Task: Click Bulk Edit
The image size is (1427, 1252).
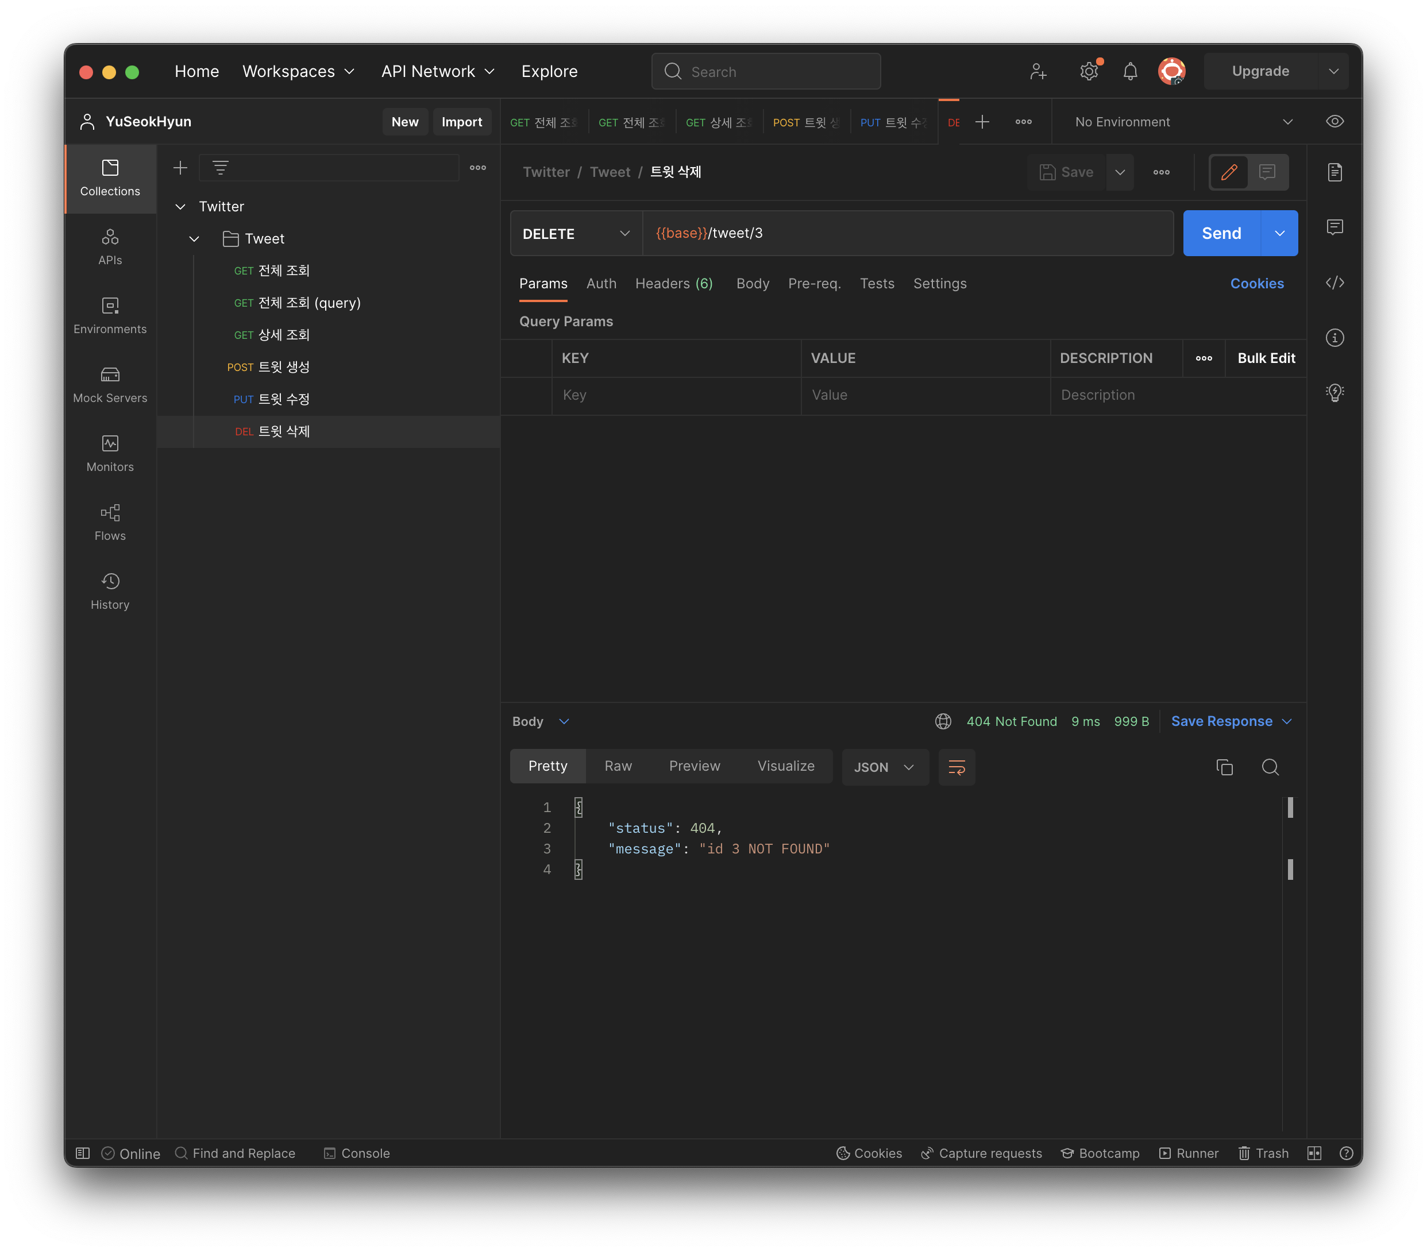Action: [x=1266, y=358]
